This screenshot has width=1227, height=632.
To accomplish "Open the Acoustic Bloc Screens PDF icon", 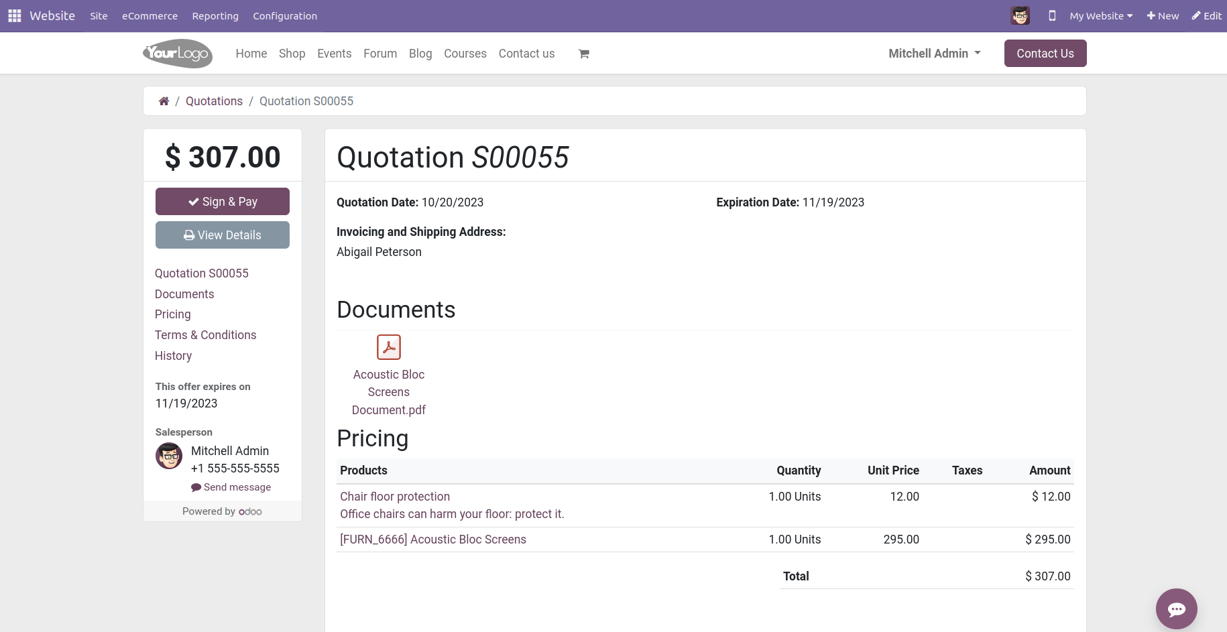I will click(389, 347).
